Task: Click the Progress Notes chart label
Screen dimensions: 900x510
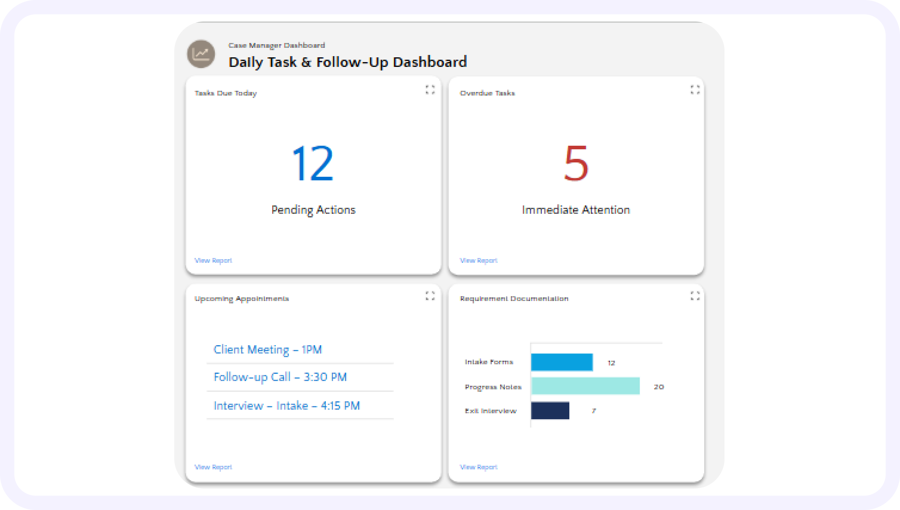Action: (x=493, y=387)
